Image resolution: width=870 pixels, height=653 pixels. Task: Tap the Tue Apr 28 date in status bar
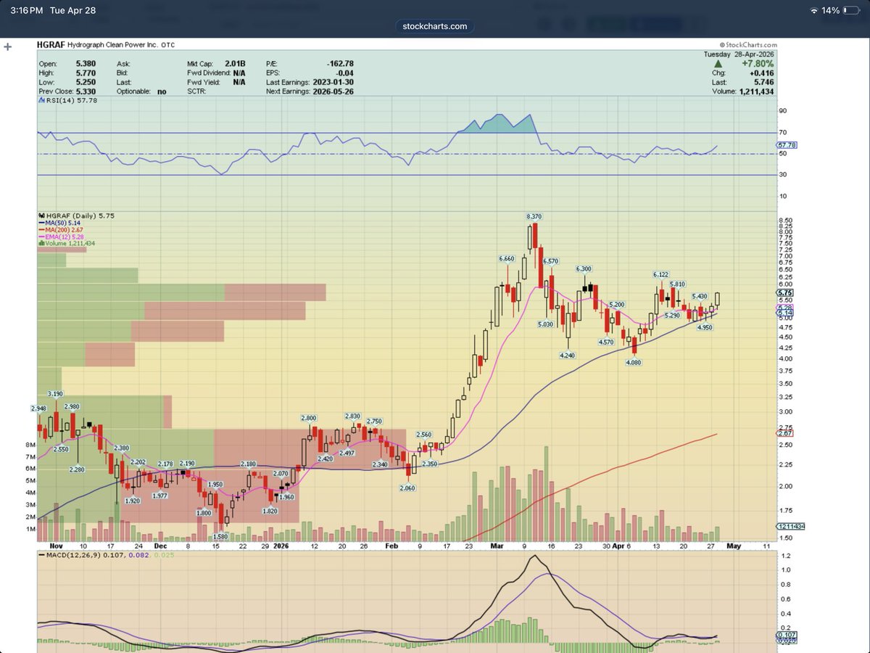(x=72, y=10)
